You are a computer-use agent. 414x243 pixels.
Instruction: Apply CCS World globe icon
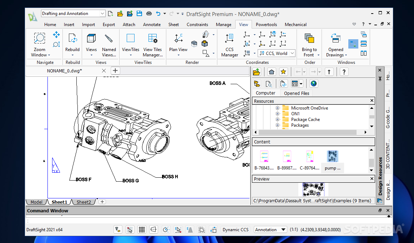(x=273, y=34)
